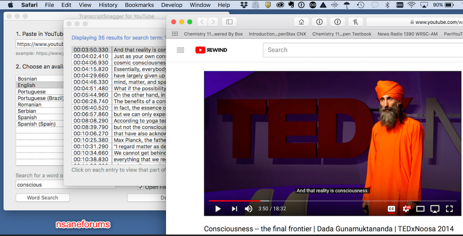Select the 00:06:28.740 result row
This screenshot has width=463, height=236.
click(119, 101)
